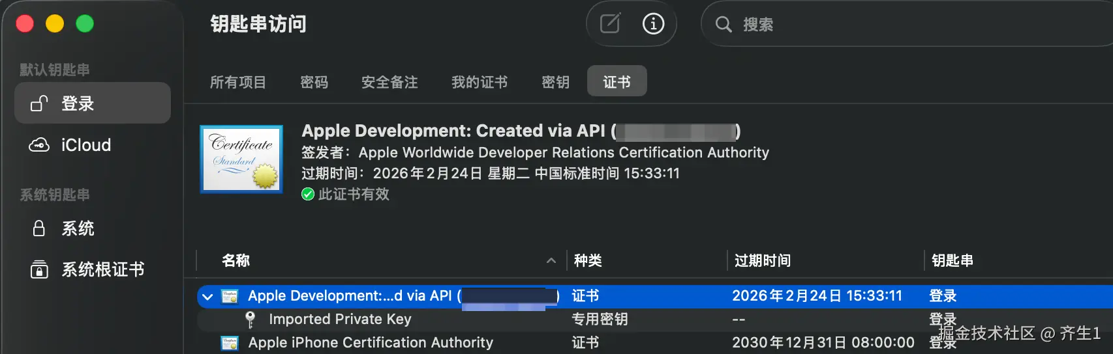The image size is (1113, 354).
Task: Sort by the 种类 column header
Action: point(588,260)
